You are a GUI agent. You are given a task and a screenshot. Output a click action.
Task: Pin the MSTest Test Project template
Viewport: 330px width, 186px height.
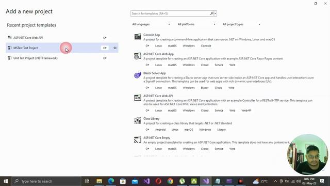point(114,48)
